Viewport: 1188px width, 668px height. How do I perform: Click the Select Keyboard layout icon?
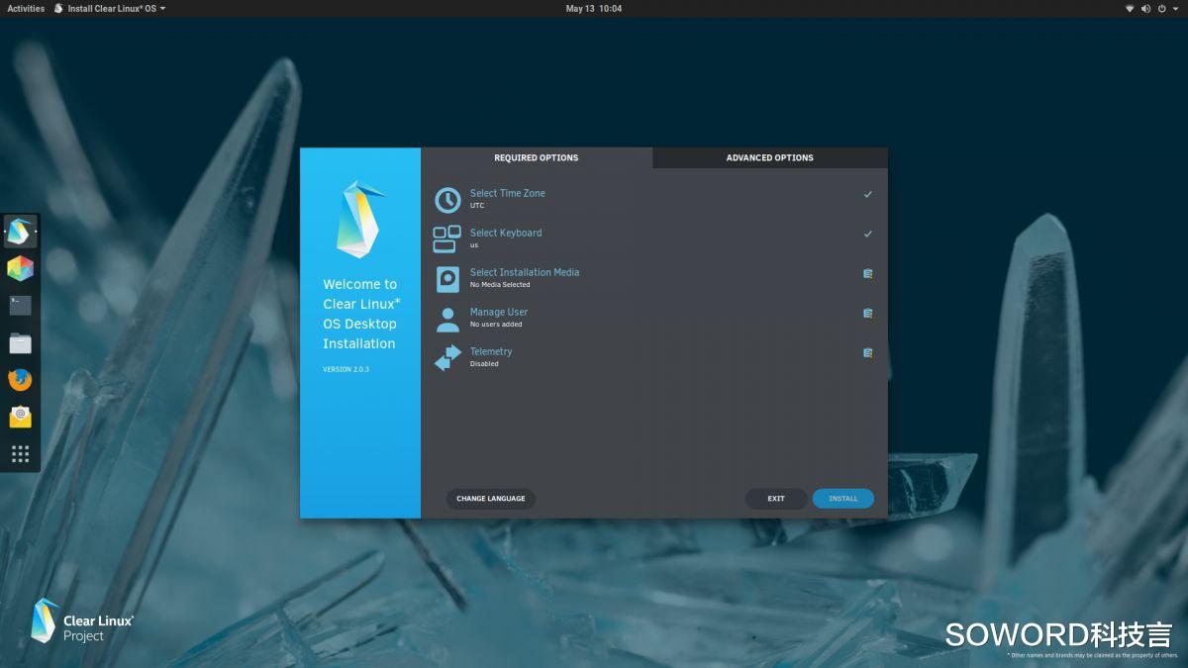(446, 239)
